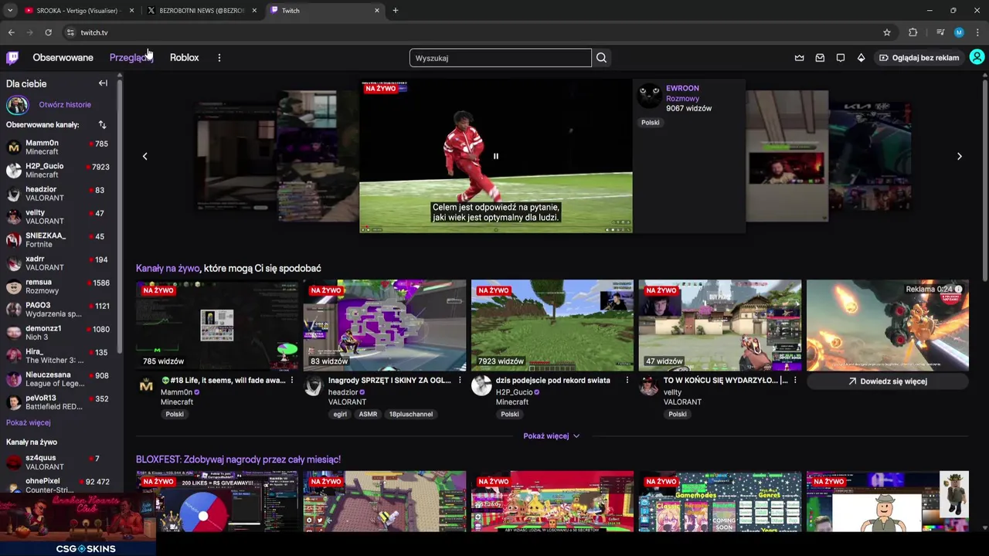989x556 pixels.
Task: Open the notifications icon
Action: pos(841,57)
